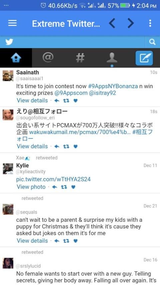The width and height of the screenshot is (160, 285).
Task: Open the #9AppsNYBonanza hashtag link
Action: click(113, 86)
